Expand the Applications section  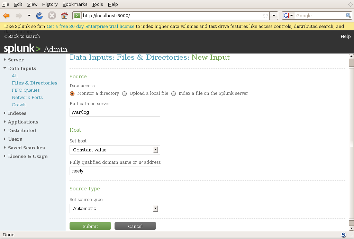[x=23, y=122]
